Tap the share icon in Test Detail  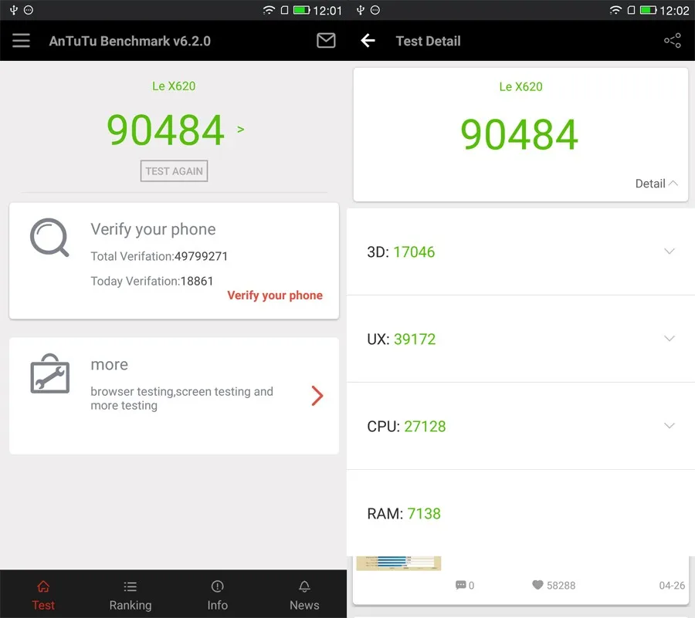click(673, 41)
